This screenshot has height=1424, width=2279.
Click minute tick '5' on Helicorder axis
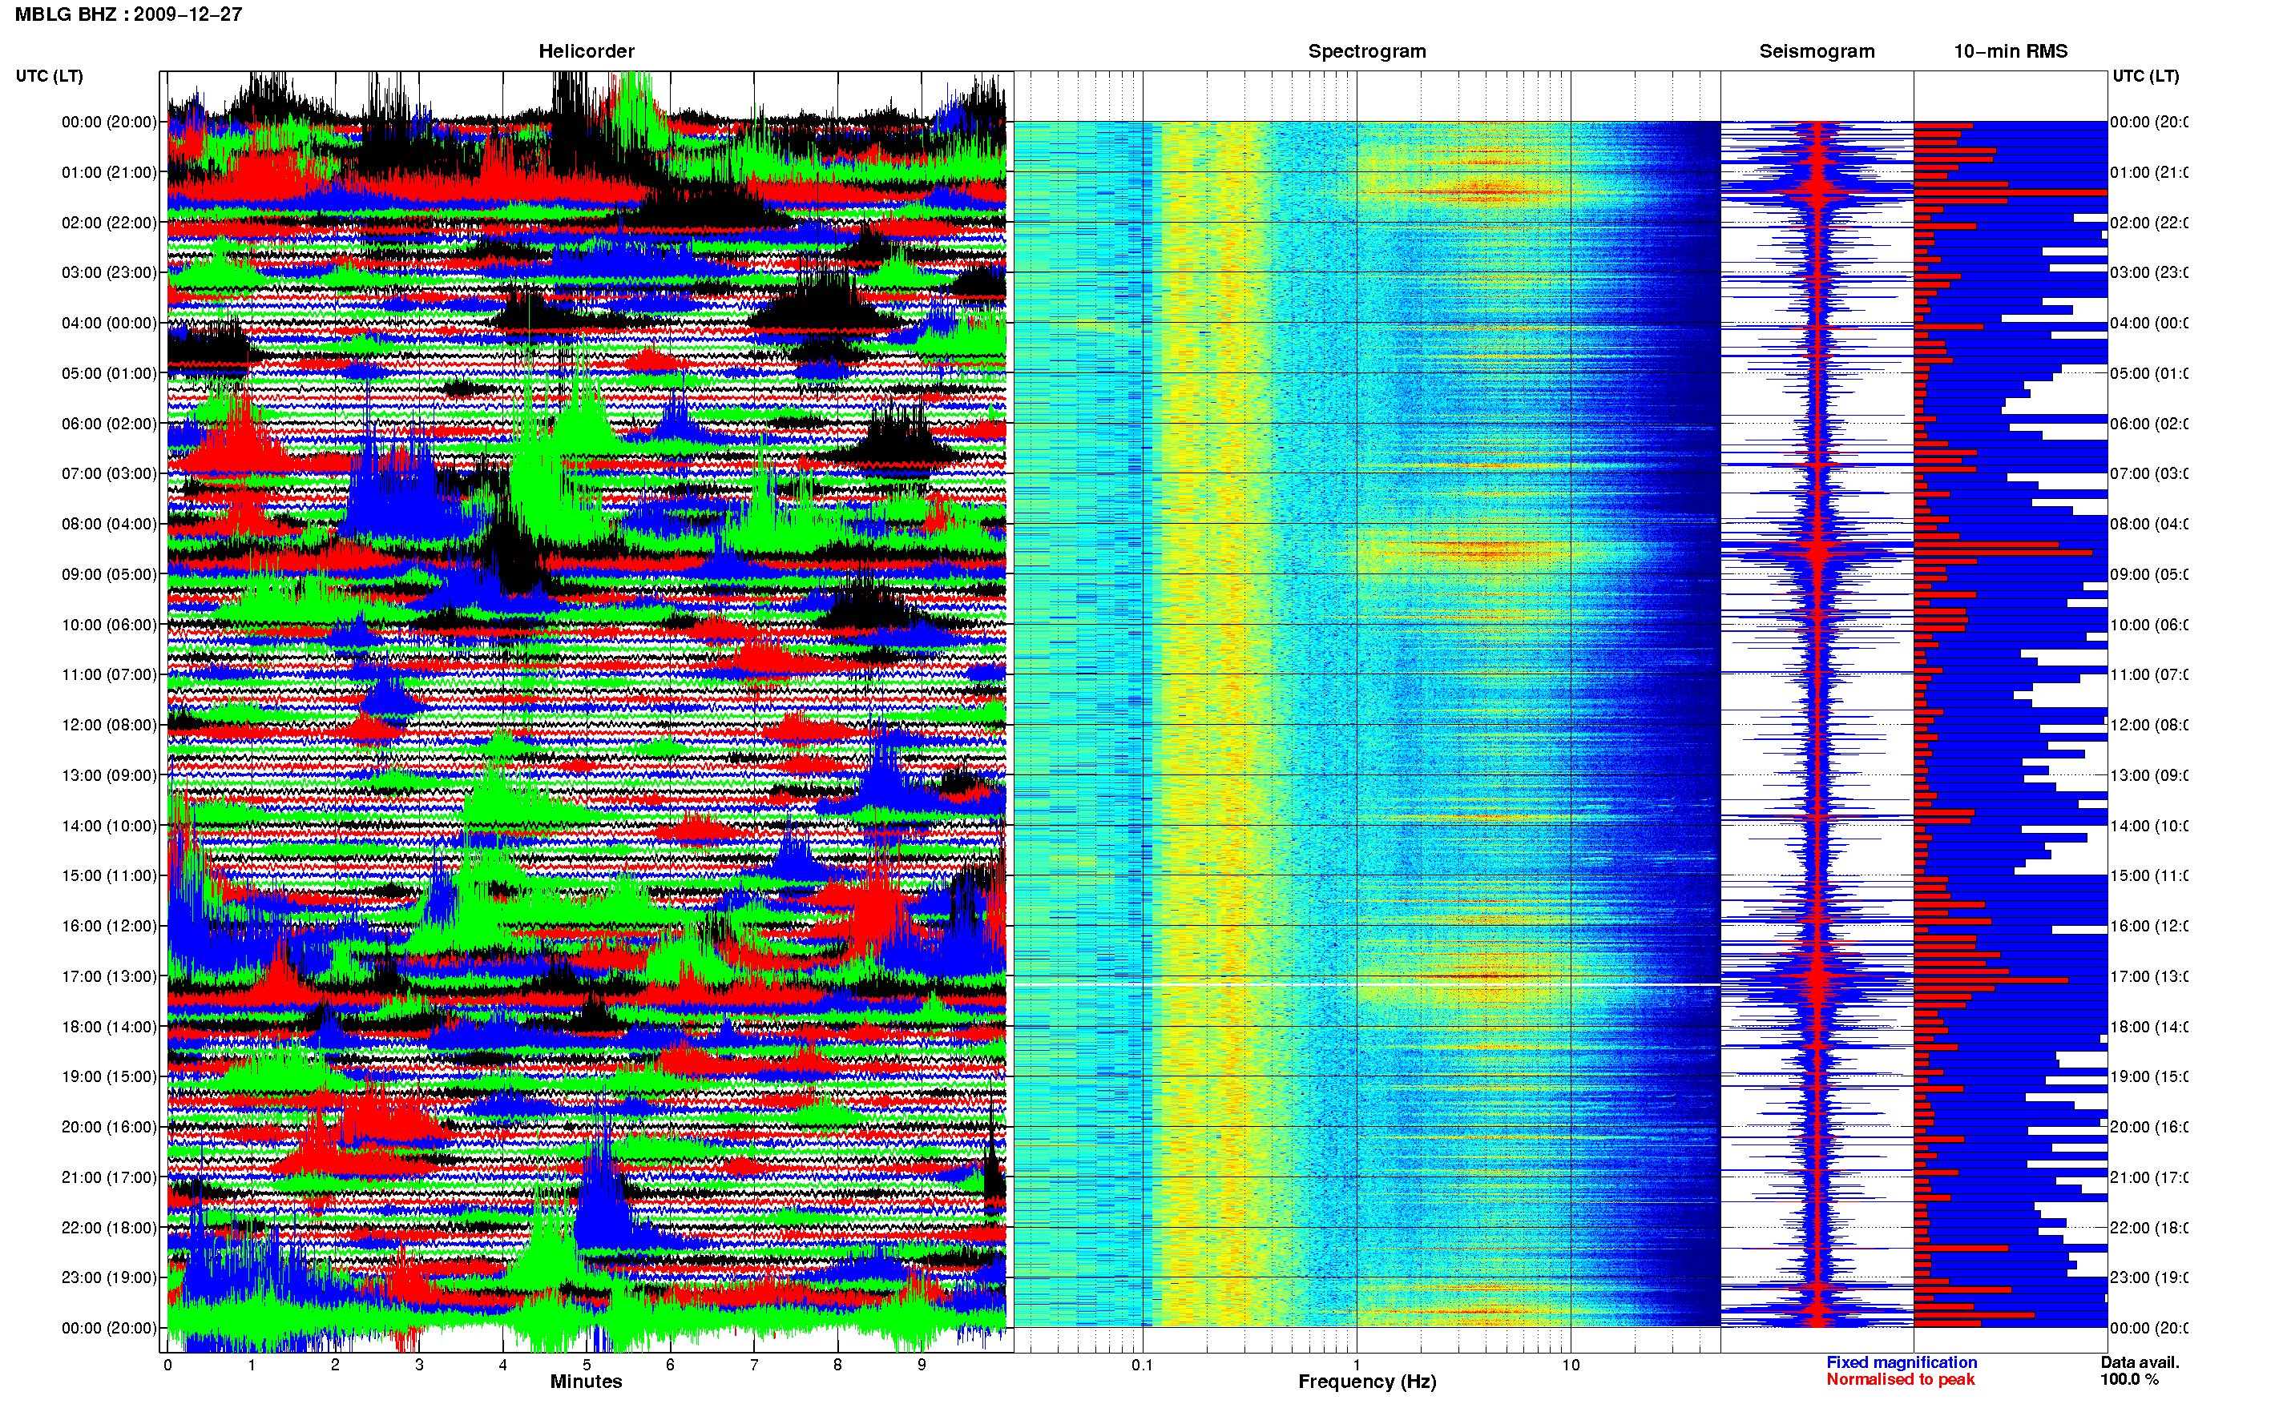586,1365
